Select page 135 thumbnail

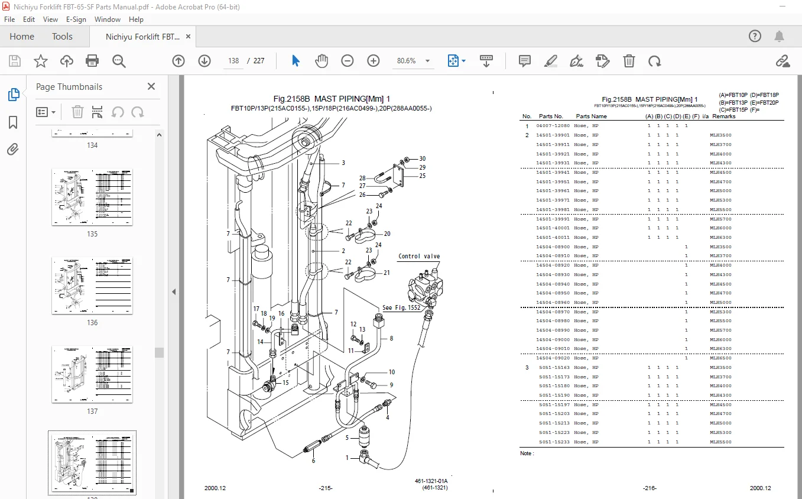(92, 197)
